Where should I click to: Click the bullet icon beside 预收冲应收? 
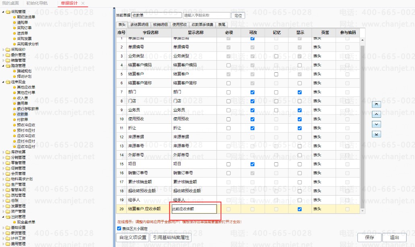tap(14, 125)
